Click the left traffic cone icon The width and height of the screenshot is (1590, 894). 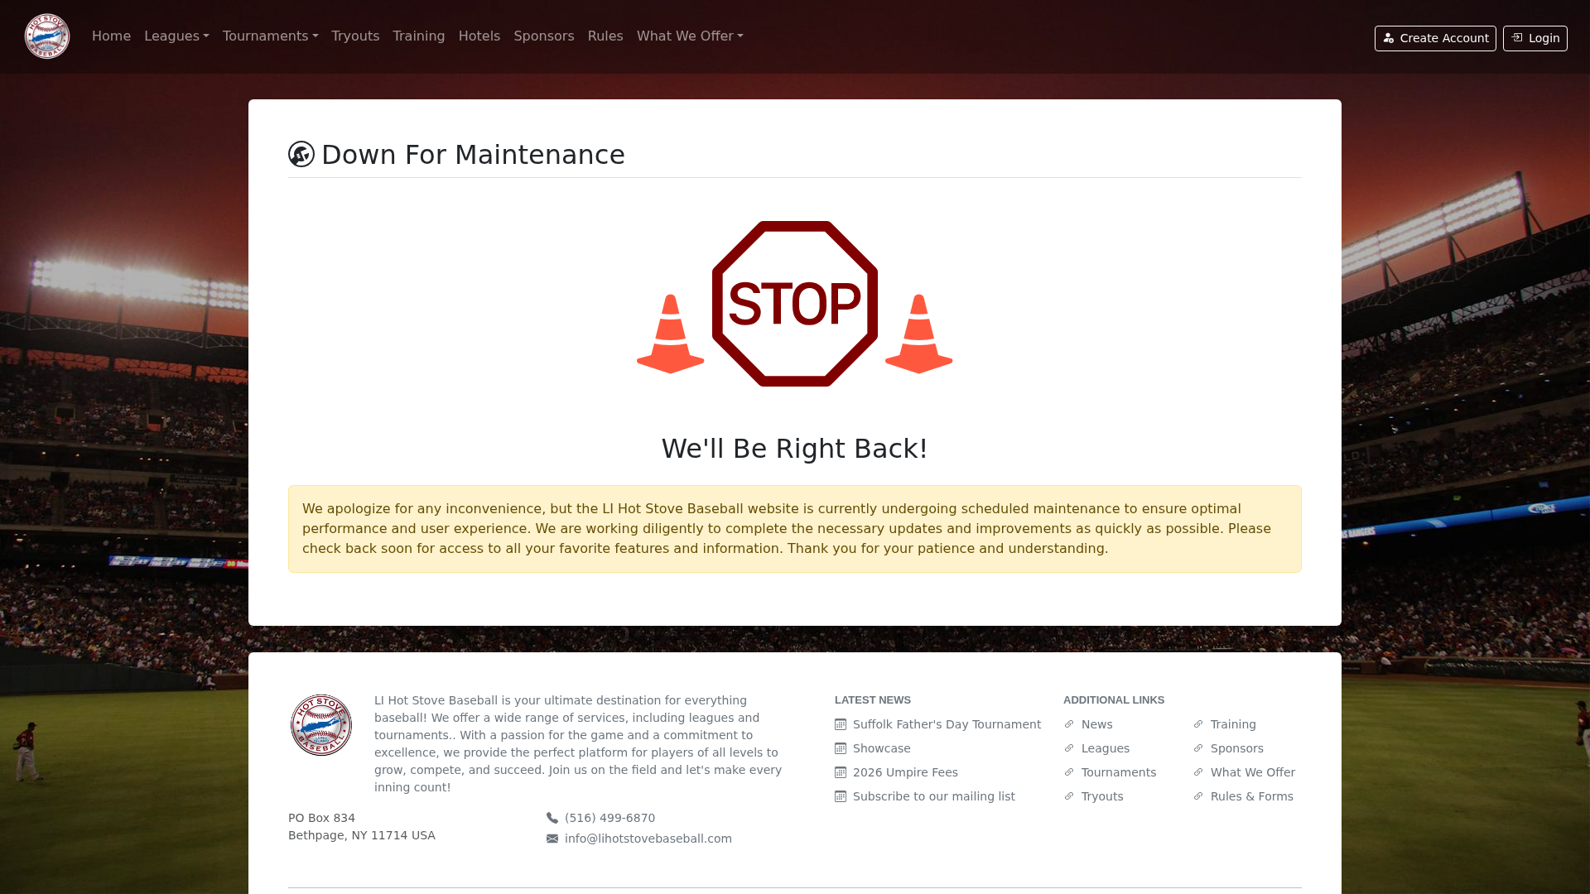click(671, 334)
